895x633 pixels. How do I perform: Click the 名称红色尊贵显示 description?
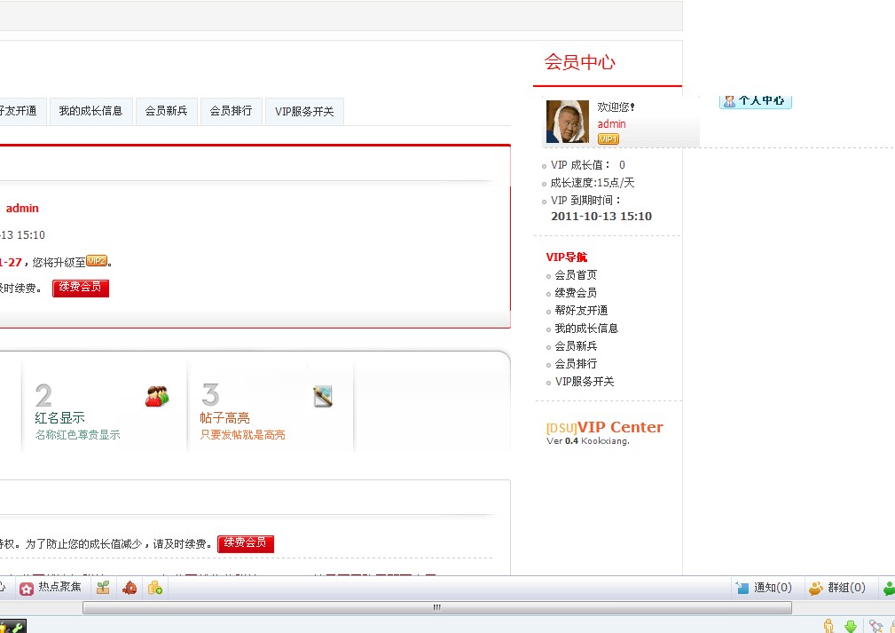pyautogui.click(x=78, y=435)
